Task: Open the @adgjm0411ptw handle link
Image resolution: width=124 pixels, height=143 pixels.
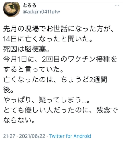Action: [x=42, y=12]
